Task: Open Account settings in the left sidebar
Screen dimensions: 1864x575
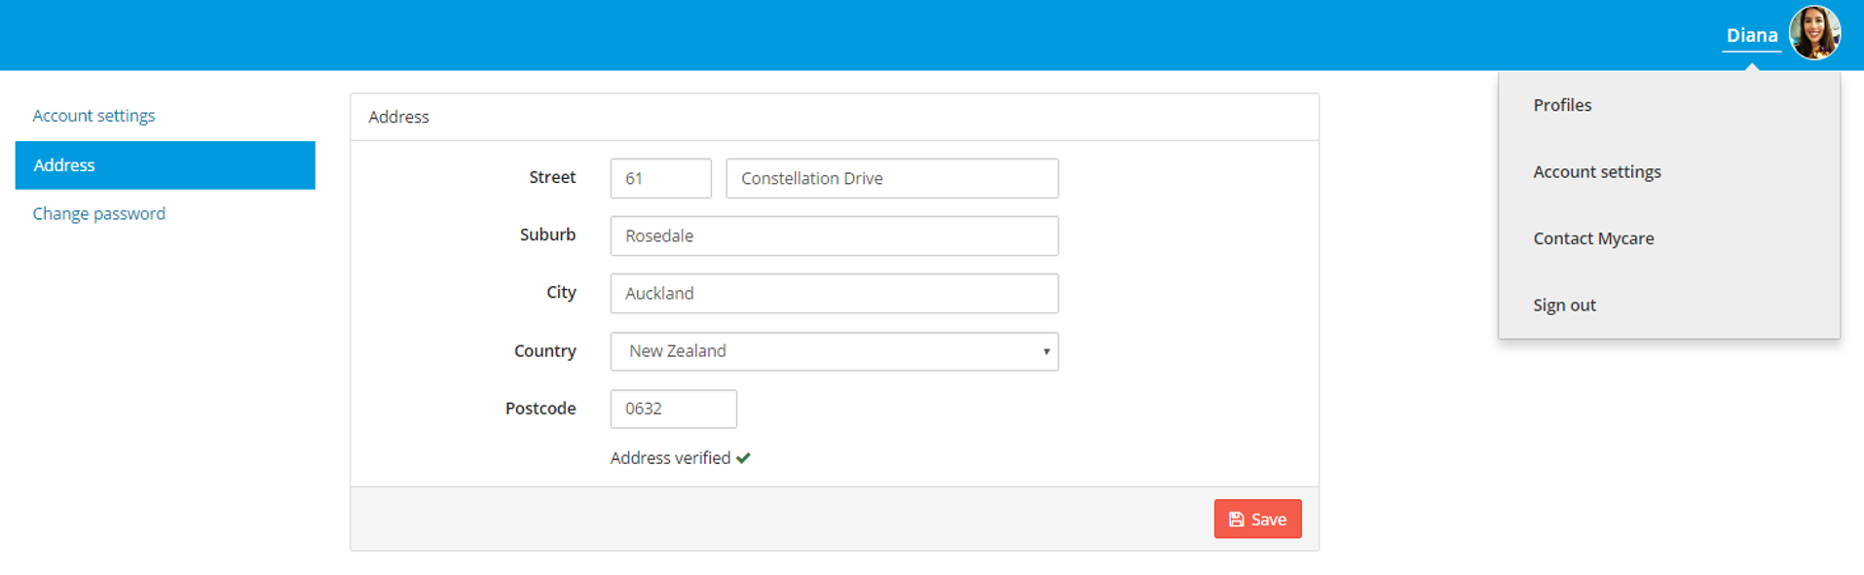Action: click(x=93, y=116)
